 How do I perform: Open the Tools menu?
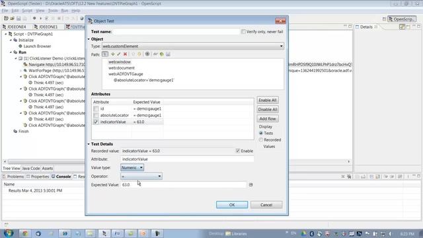pos(53,11)
